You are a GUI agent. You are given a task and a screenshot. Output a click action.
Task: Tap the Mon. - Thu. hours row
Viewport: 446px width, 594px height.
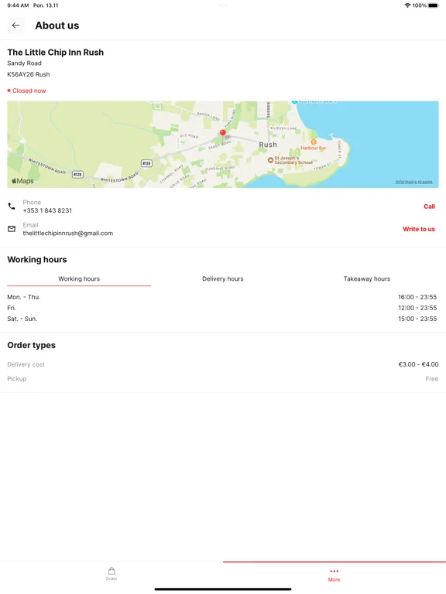point(223,297)
